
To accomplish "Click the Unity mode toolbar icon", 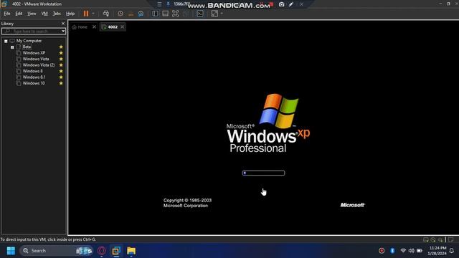I will tap(186, 14).
